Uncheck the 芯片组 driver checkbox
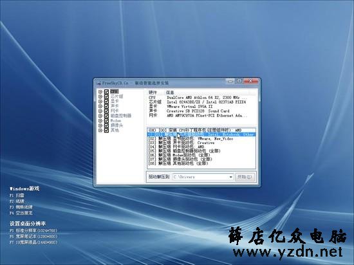The image size is (354, 265). tap(106, 96)
